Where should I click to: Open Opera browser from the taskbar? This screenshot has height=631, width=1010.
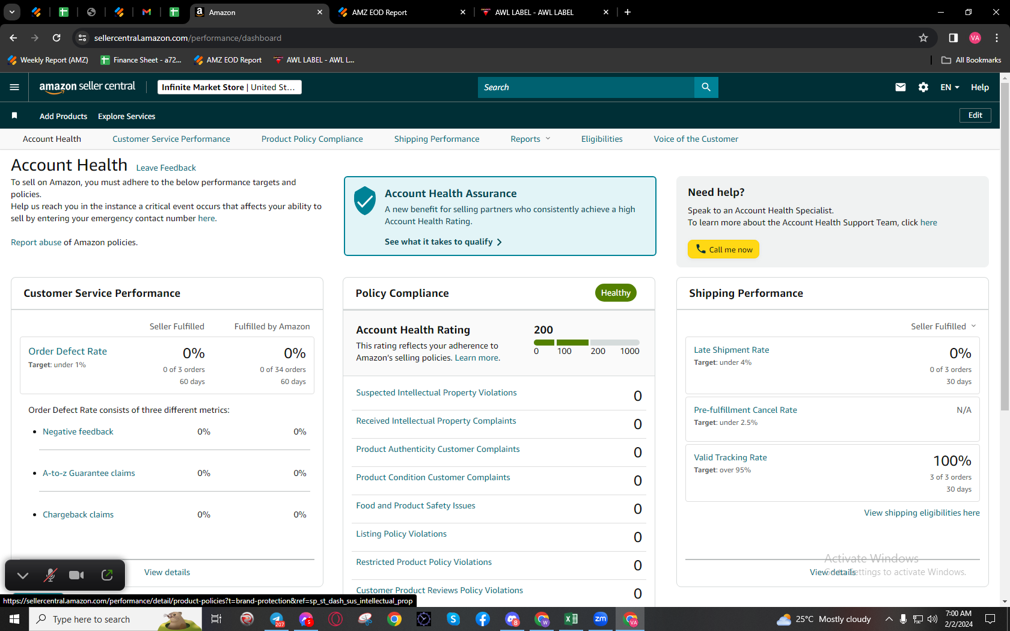click(335, 619)
